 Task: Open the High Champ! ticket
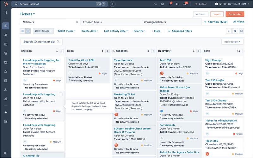(213, 60)
